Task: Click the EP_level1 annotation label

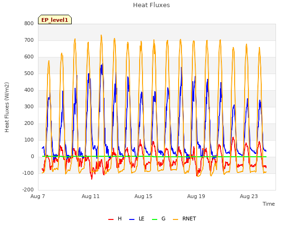Action: (x=55, y=20)
